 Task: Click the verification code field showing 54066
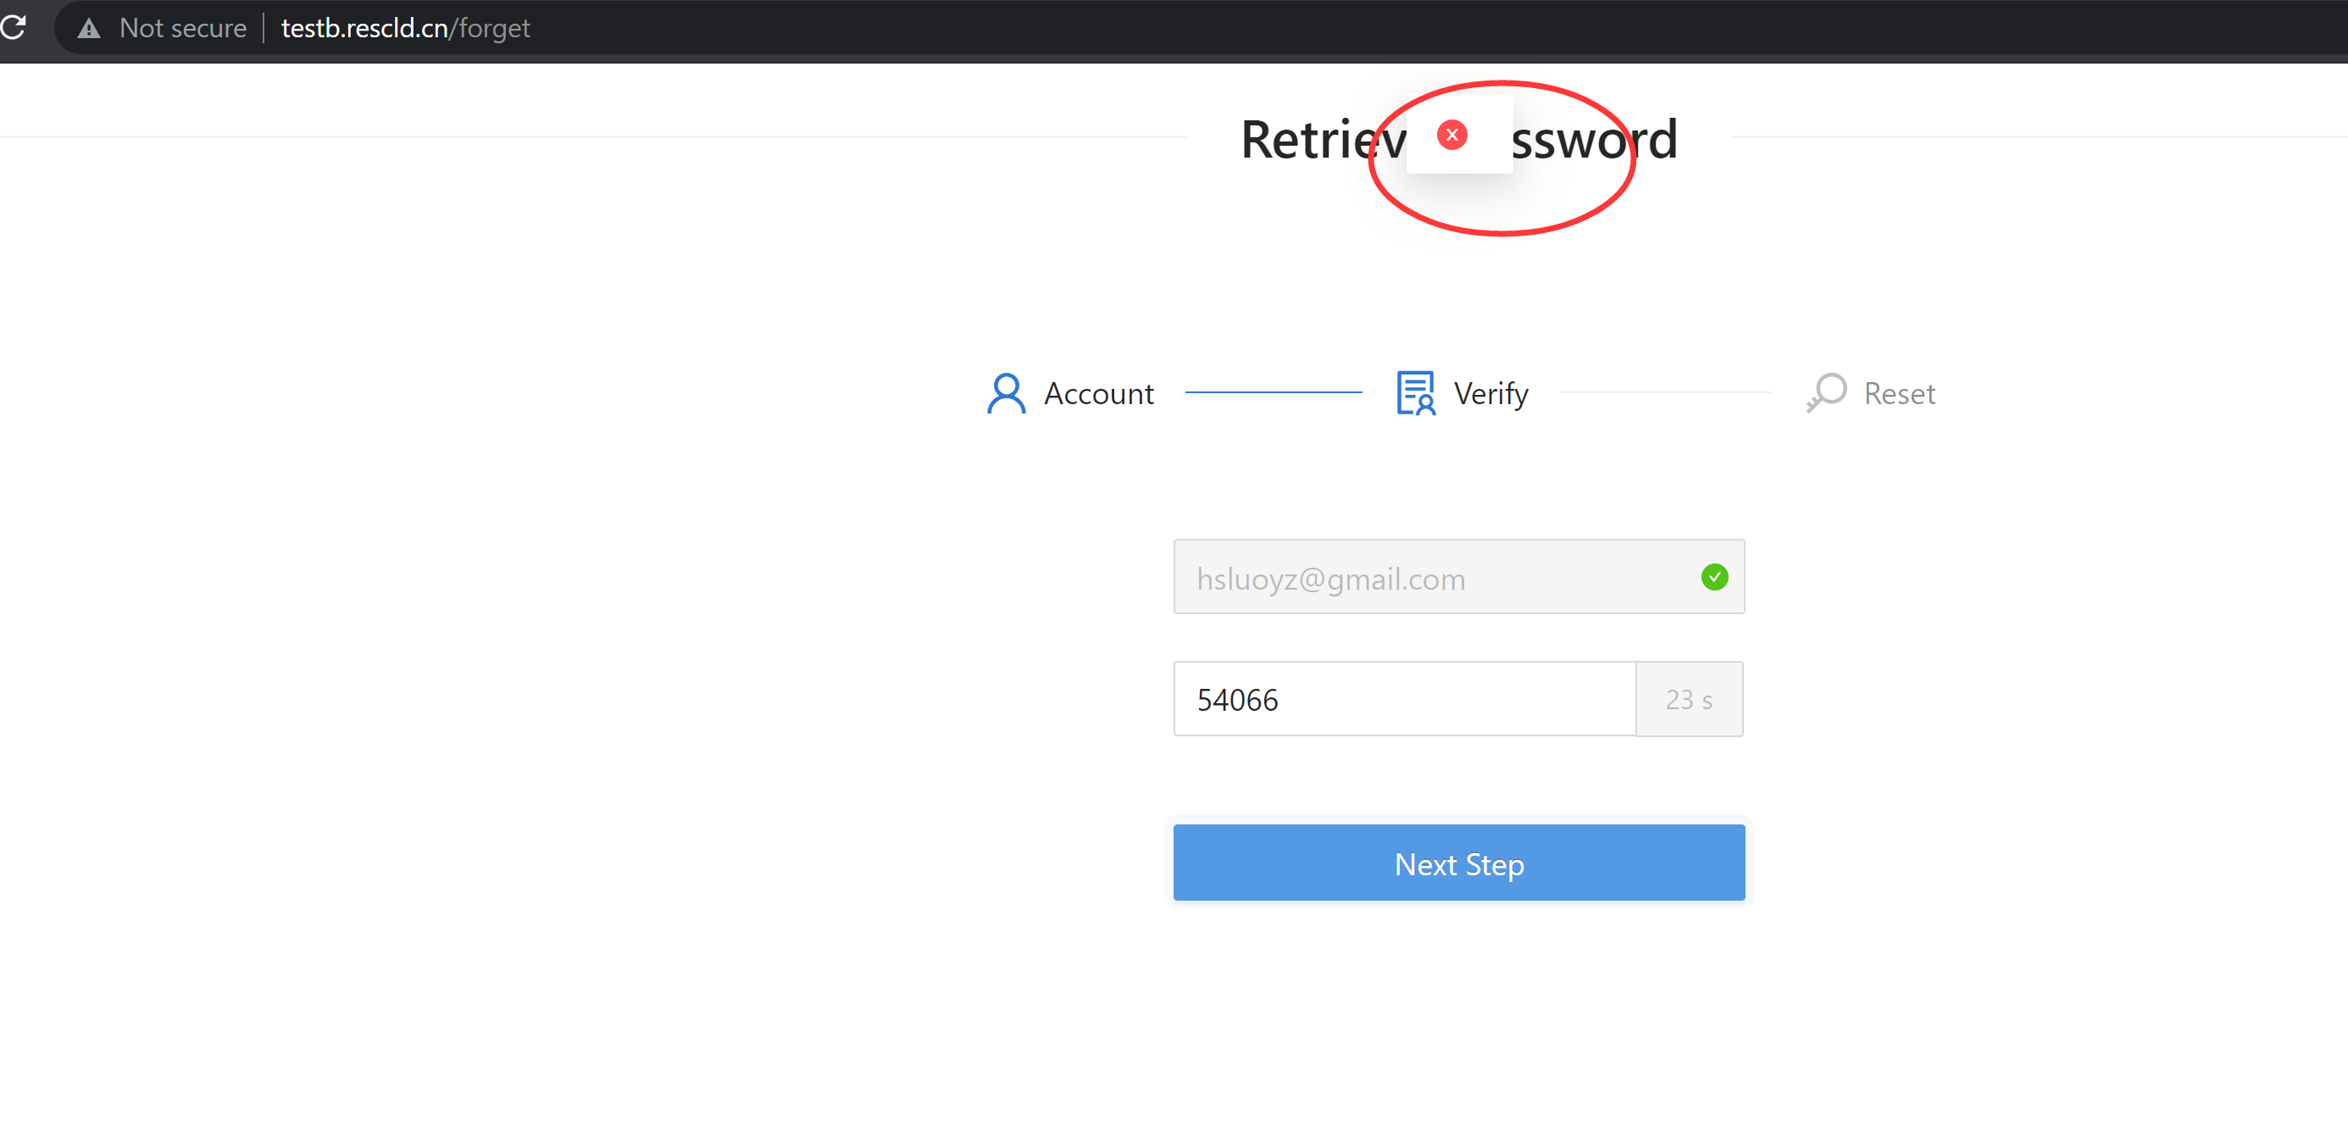pyautogui.click(x=1404, y=699)
